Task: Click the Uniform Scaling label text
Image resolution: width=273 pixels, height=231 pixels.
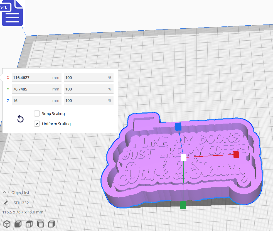Action: click(56, 124)
